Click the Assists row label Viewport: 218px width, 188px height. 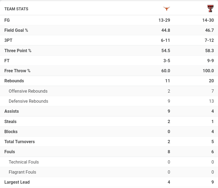[x=11, y=111]
